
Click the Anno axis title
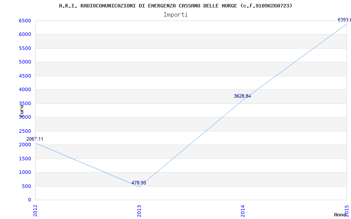(x=340, y=215)
